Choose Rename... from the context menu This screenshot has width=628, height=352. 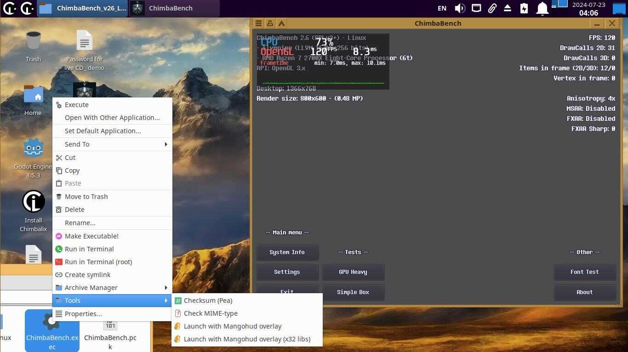pyautogui.click(x=112, y=223)
